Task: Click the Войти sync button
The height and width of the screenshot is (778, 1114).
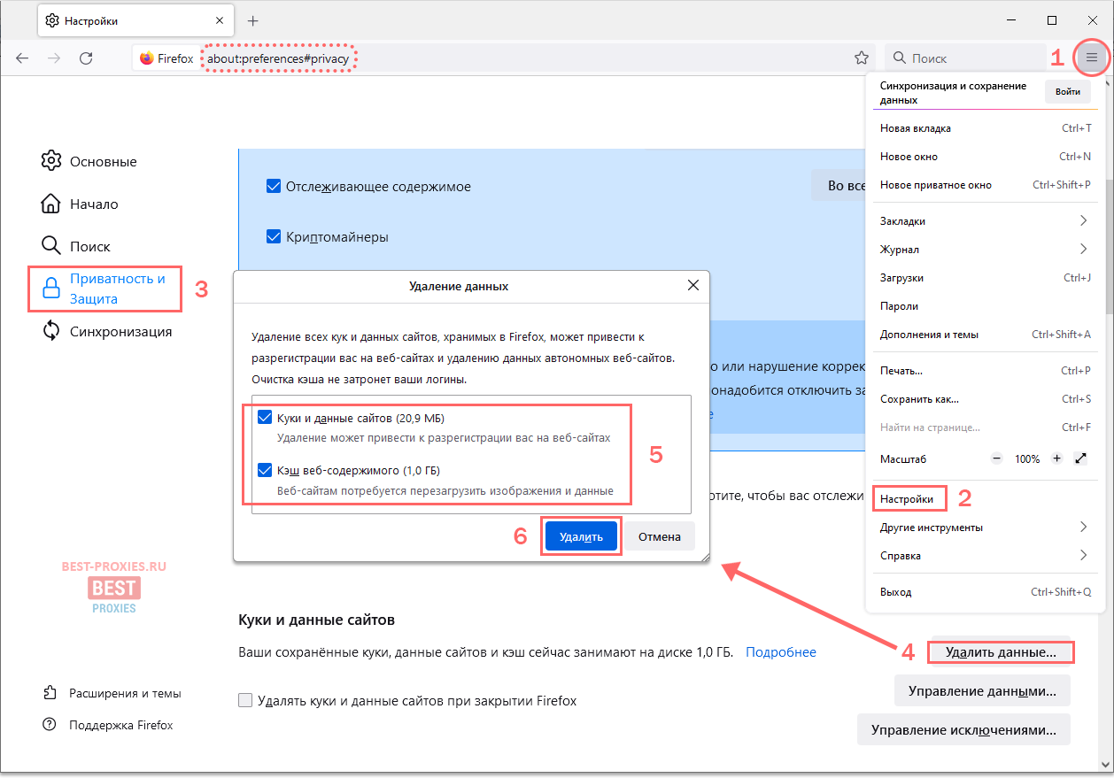Action: pyautogui.click(x=1067, y=92)
